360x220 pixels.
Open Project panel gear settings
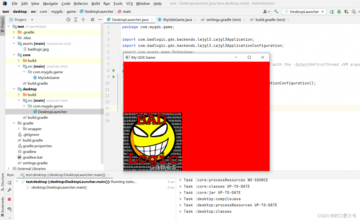[92, 20]
